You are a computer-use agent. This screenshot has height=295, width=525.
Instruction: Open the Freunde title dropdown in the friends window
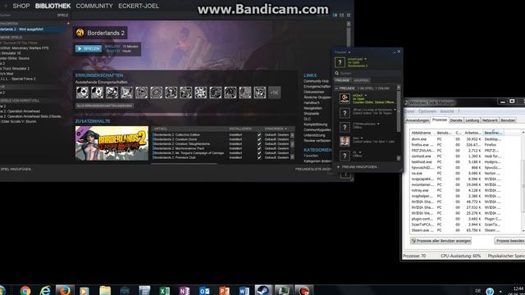pyautogui.click(x=349, y=52)
